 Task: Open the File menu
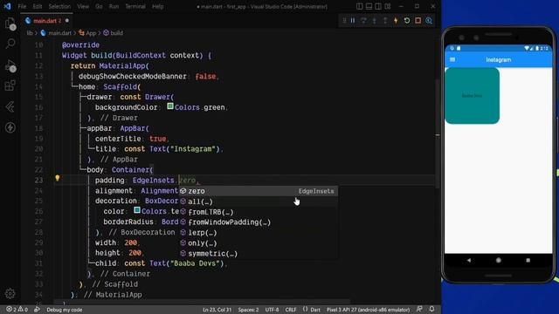point(22,6)
